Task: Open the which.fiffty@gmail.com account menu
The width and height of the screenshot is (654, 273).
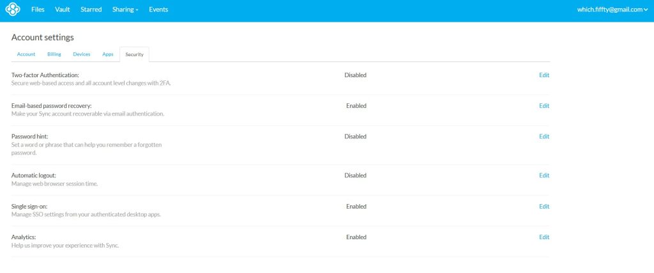Action: click(612, 10)
